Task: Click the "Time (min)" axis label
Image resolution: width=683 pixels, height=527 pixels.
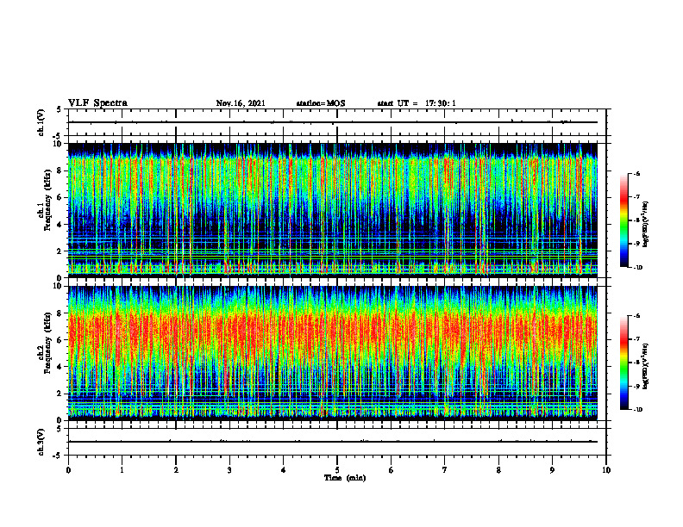Action: click(x=345, y=478)
